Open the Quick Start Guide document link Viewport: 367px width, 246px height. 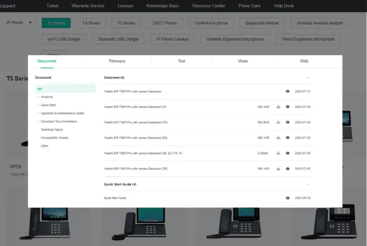pos(115,198)
